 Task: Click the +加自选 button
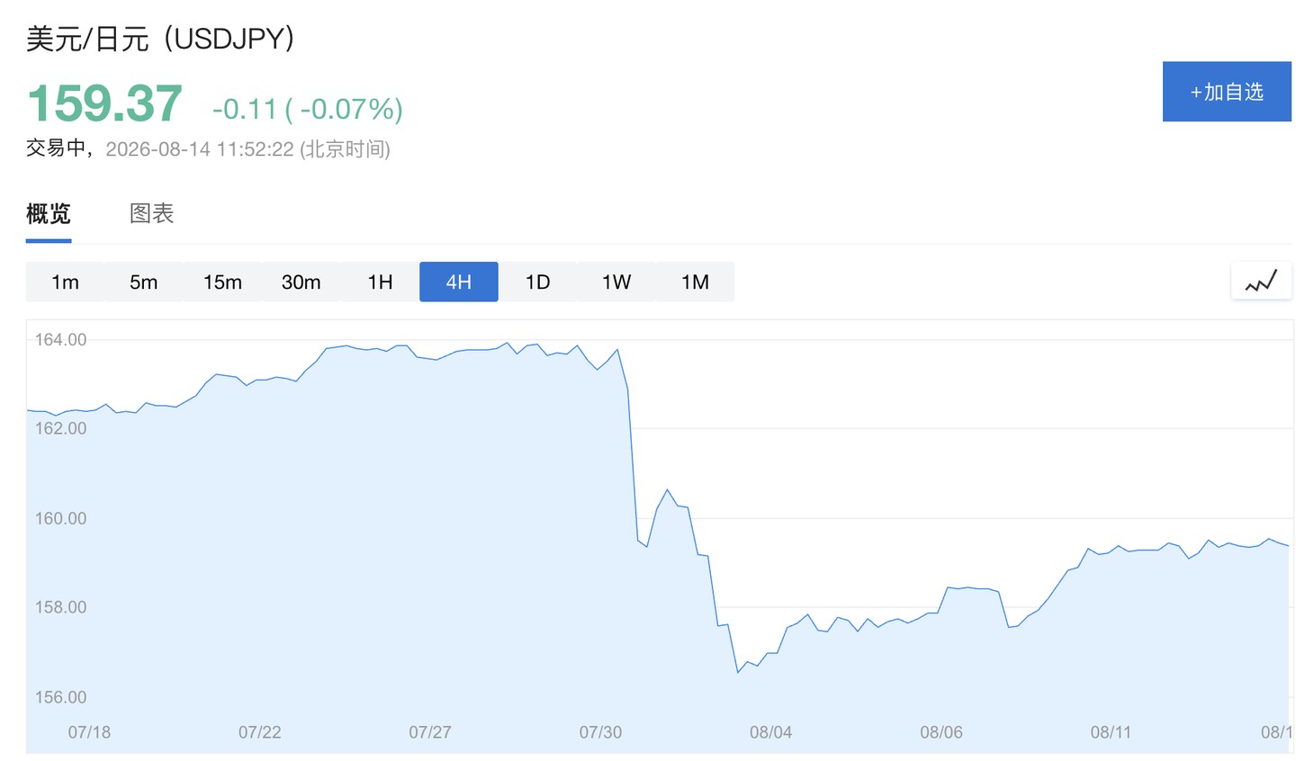coord(1227,91)
